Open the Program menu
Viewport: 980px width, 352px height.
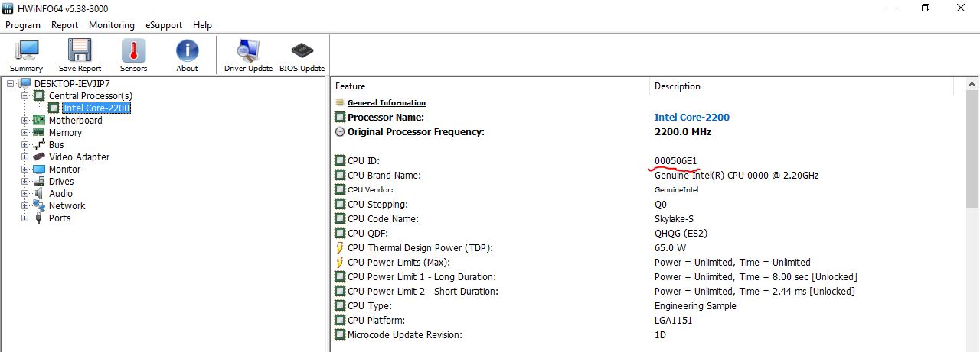23,25
